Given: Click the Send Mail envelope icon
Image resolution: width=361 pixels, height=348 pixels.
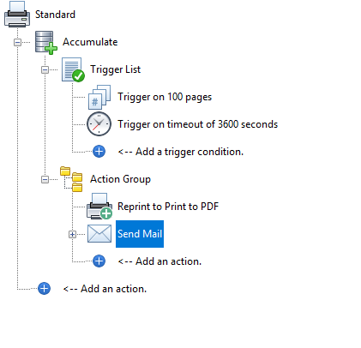Looking at the screenshot, I should 99,234.
